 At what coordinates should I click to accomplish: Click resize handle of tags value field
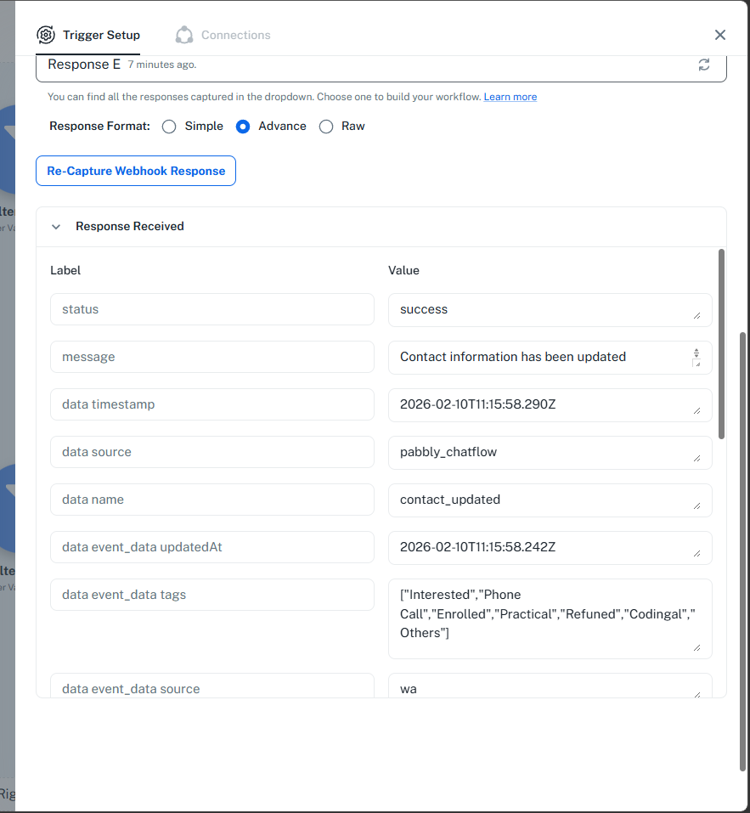click(697, 648)
